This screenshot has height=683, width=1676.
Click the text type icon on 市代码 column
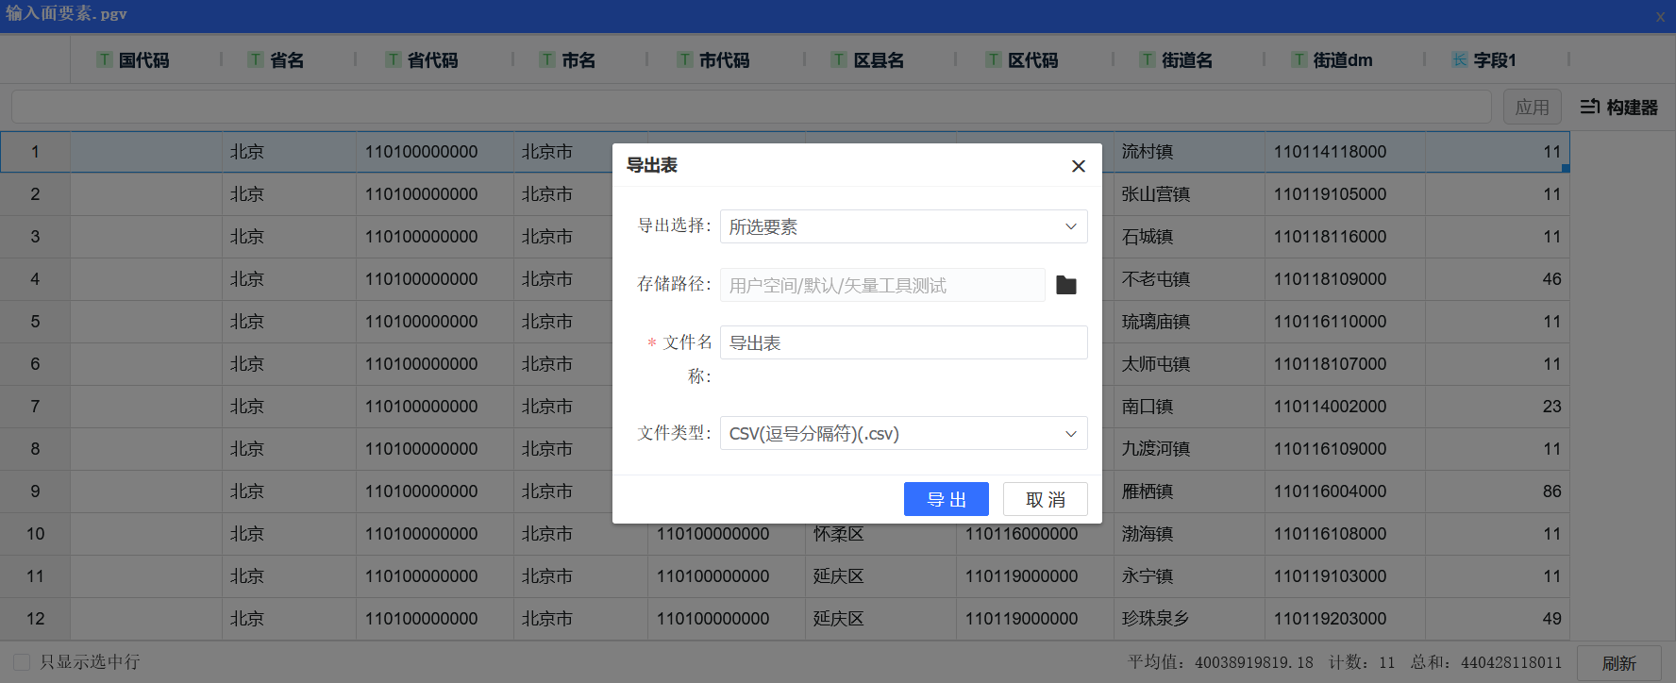(x=685, y=60)
